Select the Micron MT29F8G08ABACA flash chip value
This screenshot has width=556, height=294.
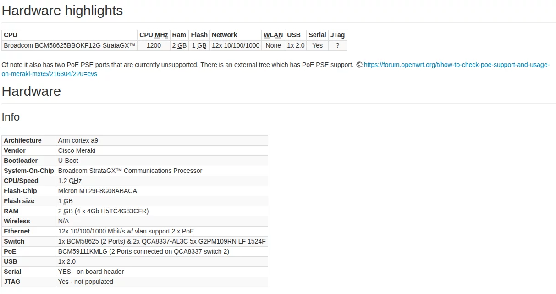(x=97, y=191)
